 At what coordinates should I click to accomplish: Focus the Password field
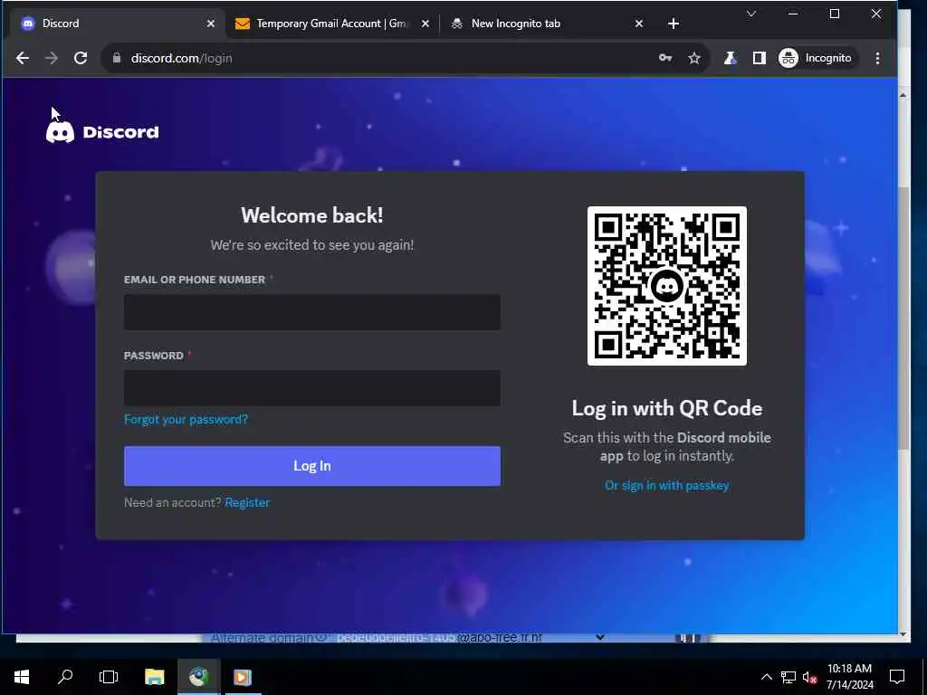click(x=312, y=388)
